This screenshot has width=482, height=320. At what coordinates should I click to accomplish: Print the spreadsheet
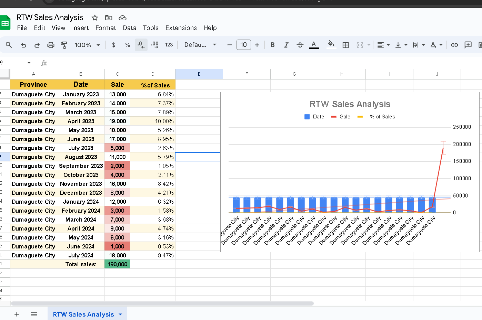coord(51,45)
